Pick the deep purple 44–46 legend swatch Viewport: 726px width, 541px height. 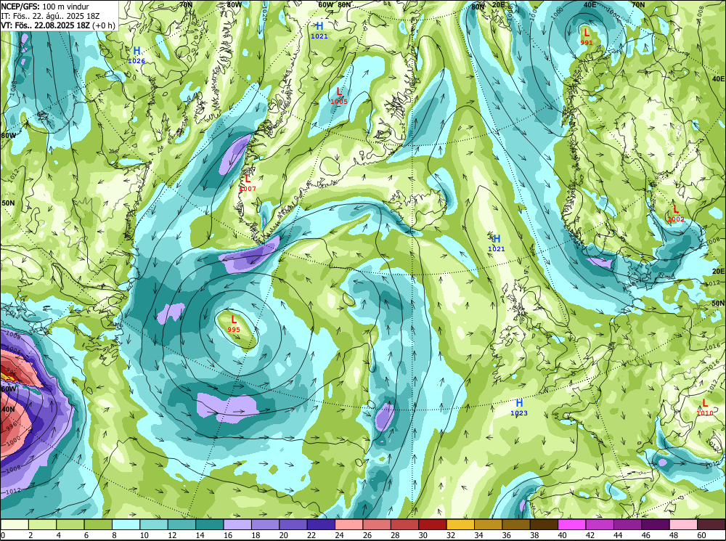point(627,524)
